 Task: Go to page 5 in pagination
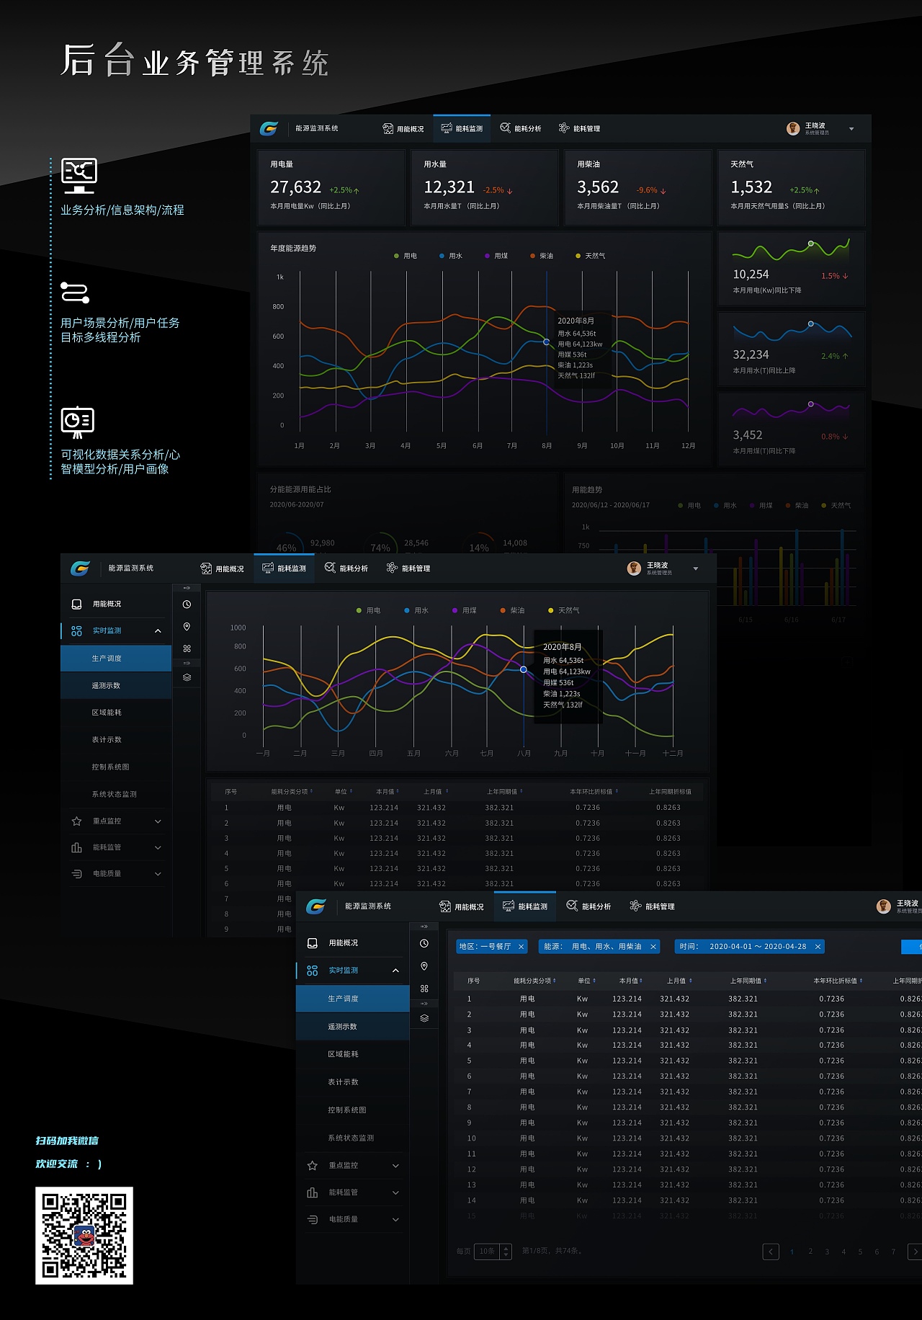(x=860, y=1252)
